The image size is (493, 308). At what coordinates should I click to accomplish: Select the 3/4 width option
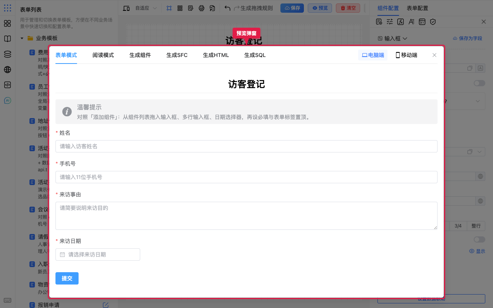tap(458, 226)
